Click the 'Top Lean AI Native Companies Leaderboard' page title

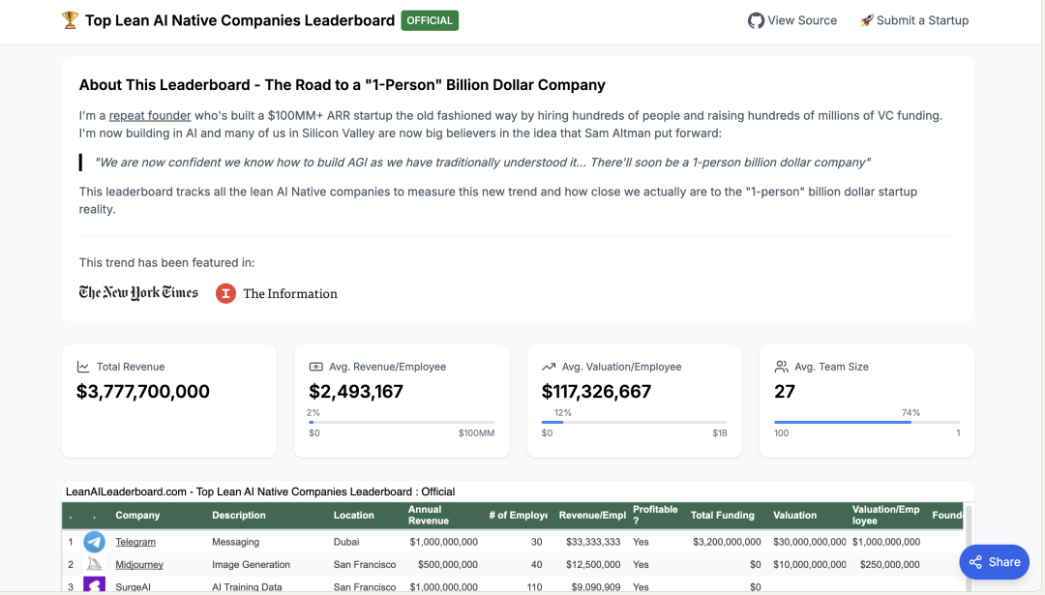pyautogui.click(x=240, y=20)
